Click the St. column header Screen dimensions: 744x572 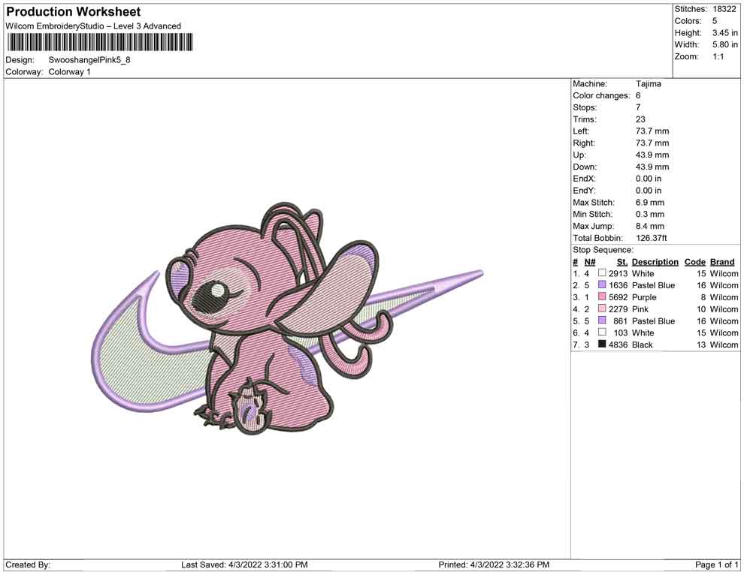[x=622, y=261]
